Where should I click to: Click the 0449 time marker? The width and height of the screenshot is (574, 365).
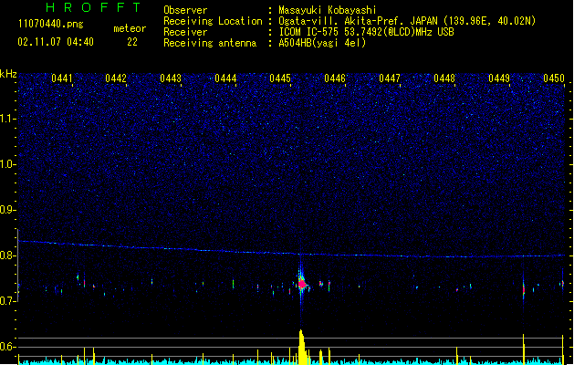[x=499, y=78]
